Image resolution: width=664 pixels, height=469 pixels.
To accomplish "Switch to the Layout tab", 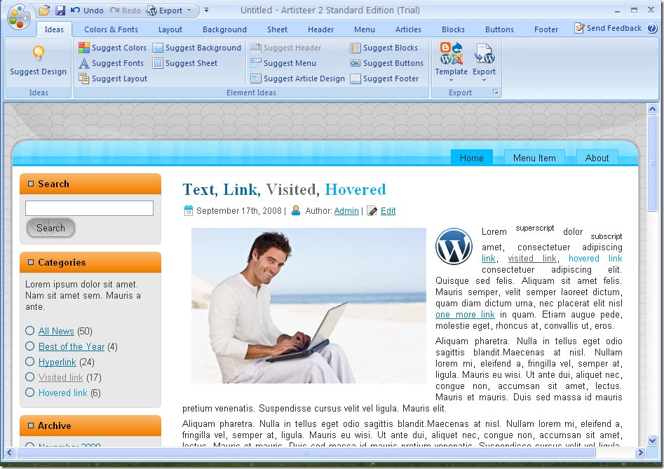I will (x=170, y=29).
